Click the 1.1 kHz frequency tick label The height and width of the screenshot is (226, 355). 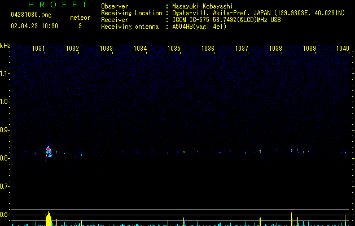[x=5, y=73]
